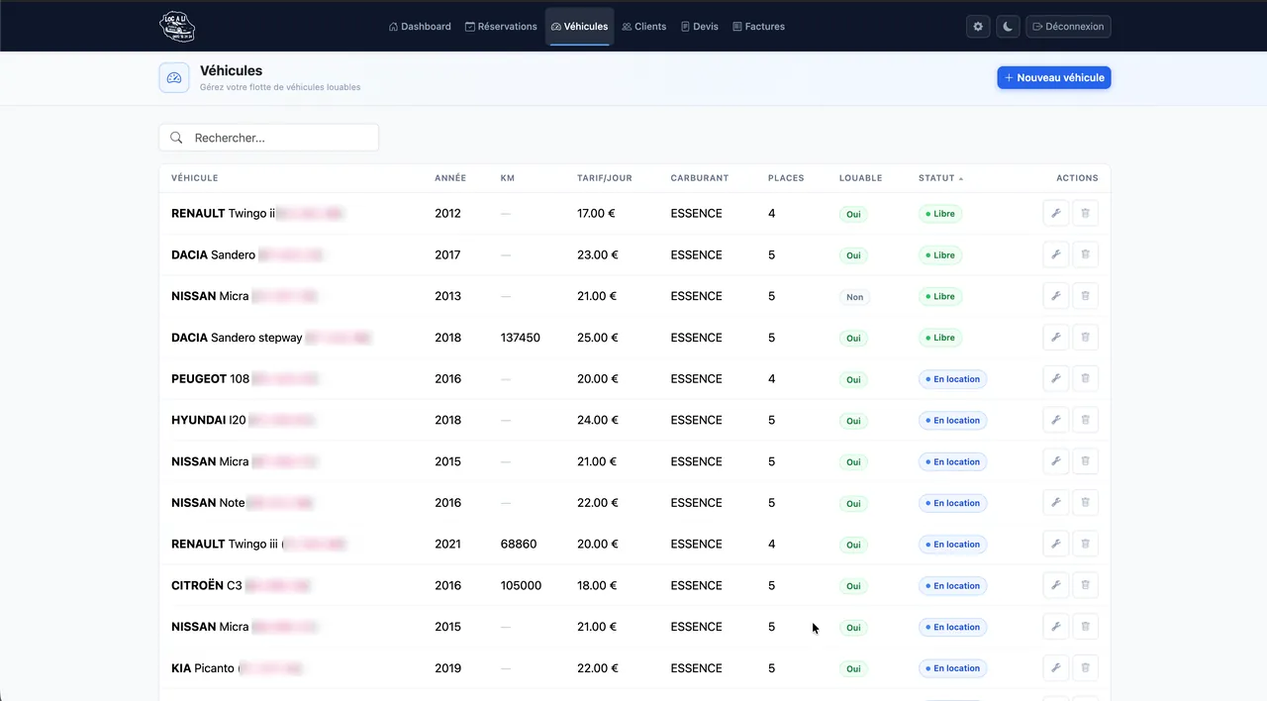
Task: Open wrench action for DACIA Sandero stepway
Action: pos(1055,338)
